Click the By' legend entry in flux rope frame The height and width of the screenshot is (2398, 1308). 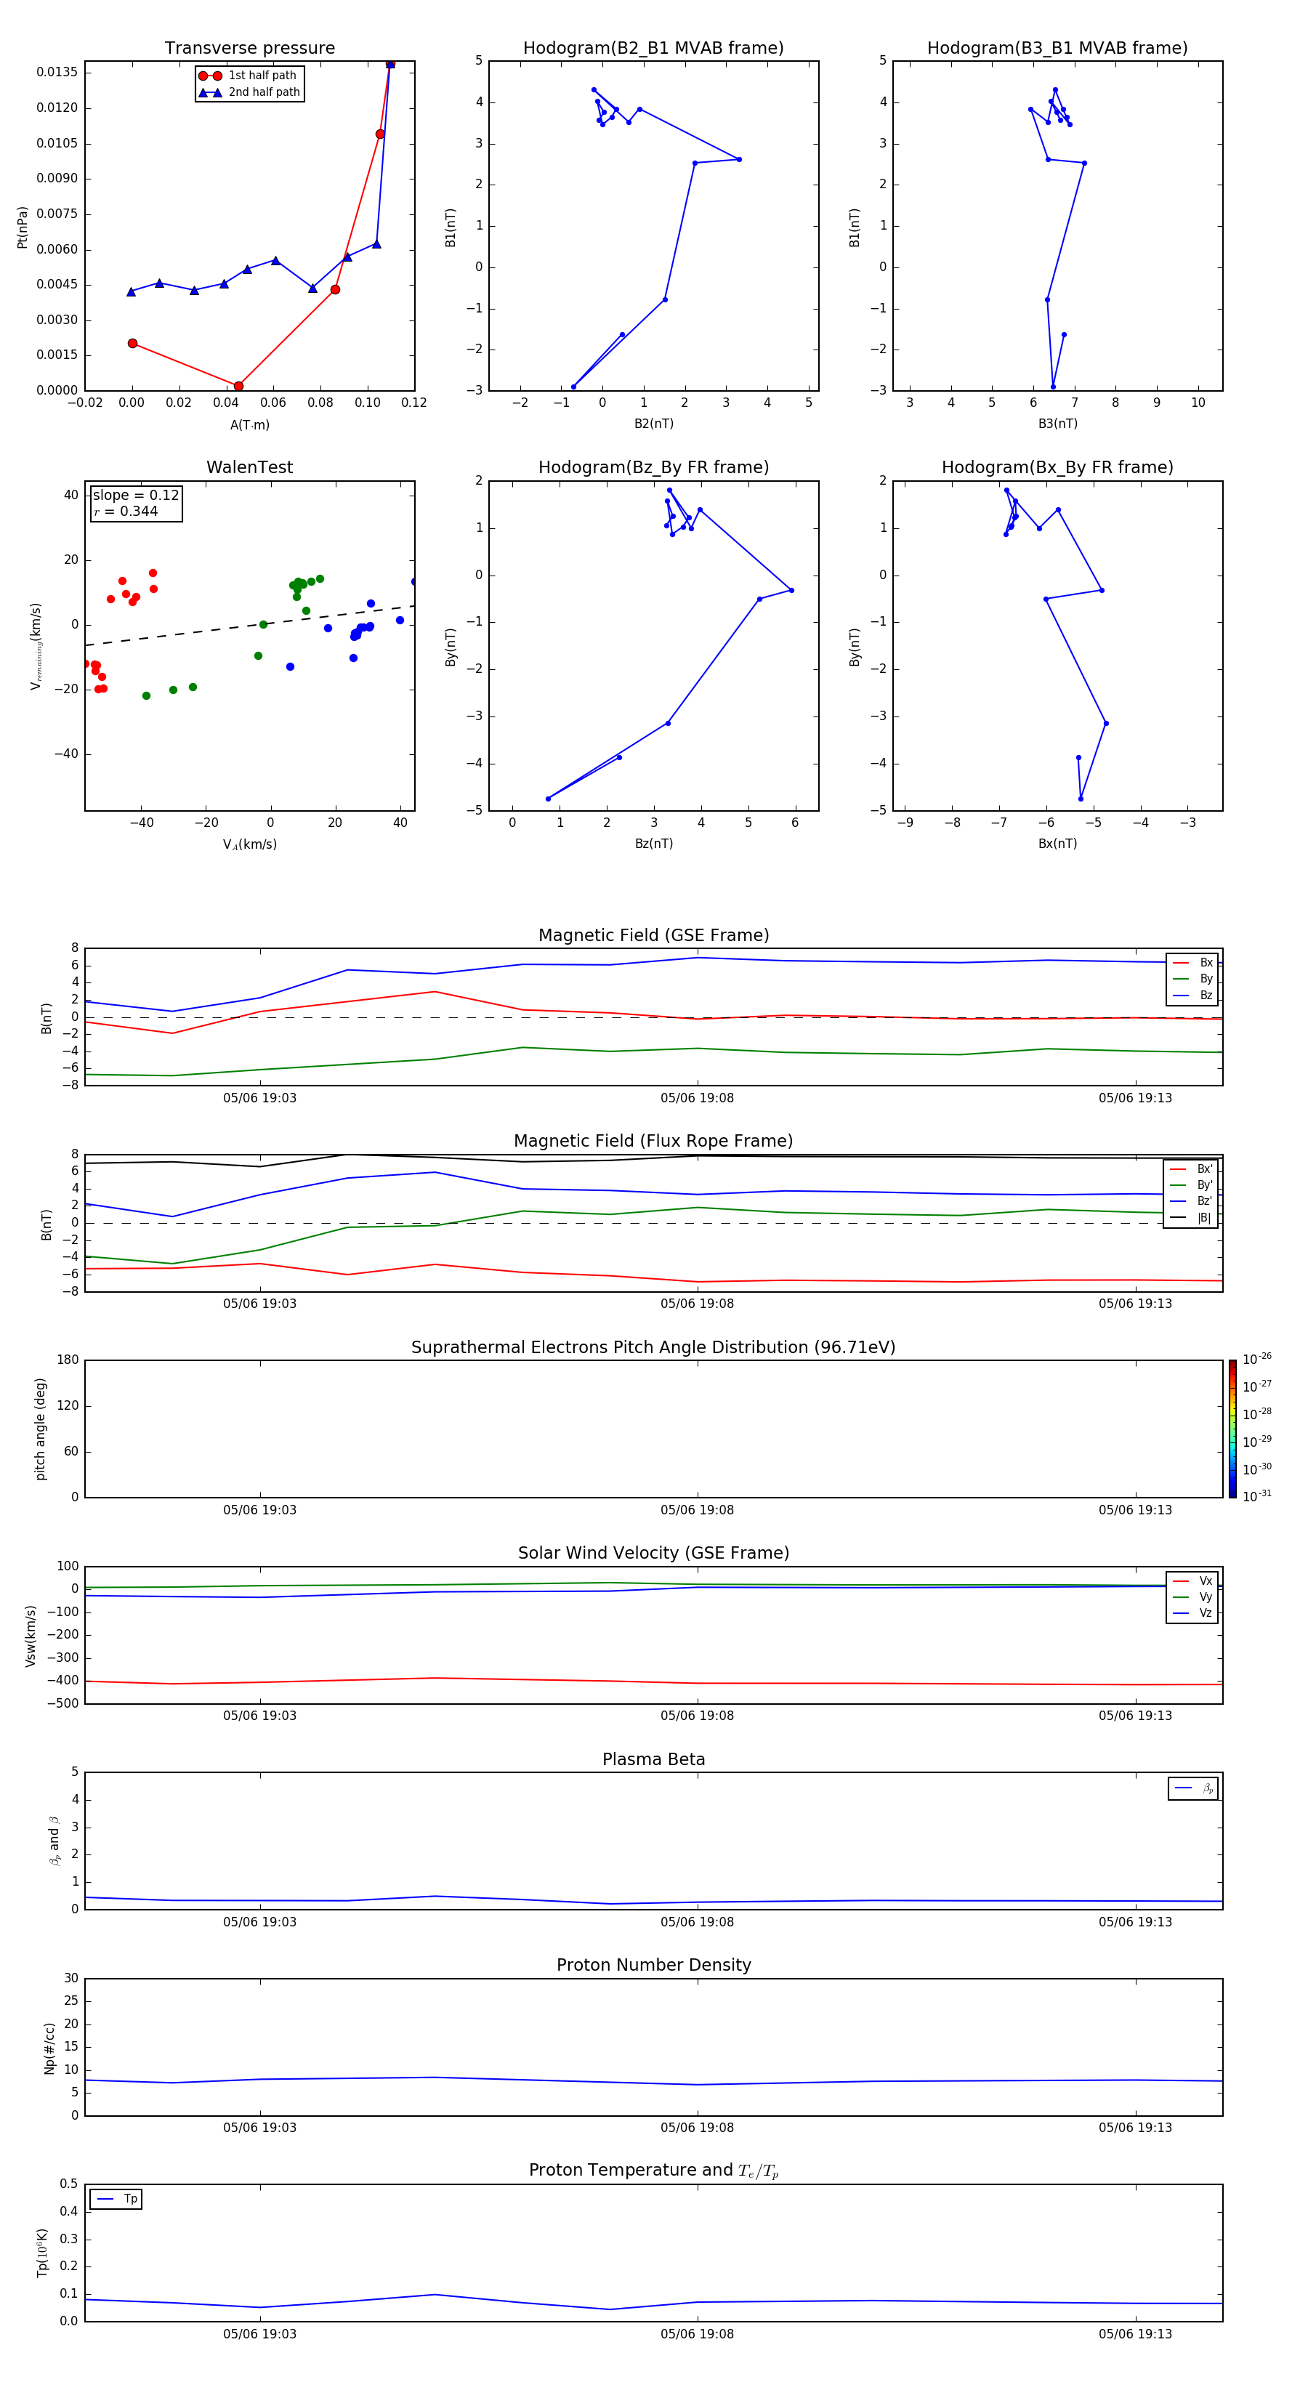(x=1191, y=1185)
